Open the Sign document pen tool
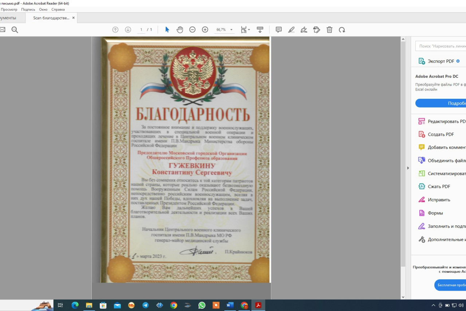Image resolution: width=466 pixels, height=311 pixels. 304,30
